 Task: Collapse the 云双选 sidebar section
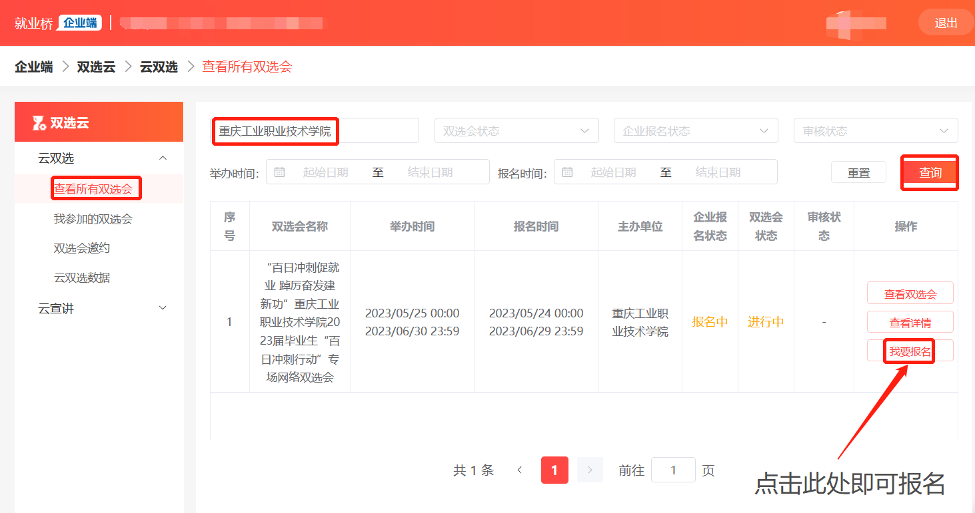[163, 158]
